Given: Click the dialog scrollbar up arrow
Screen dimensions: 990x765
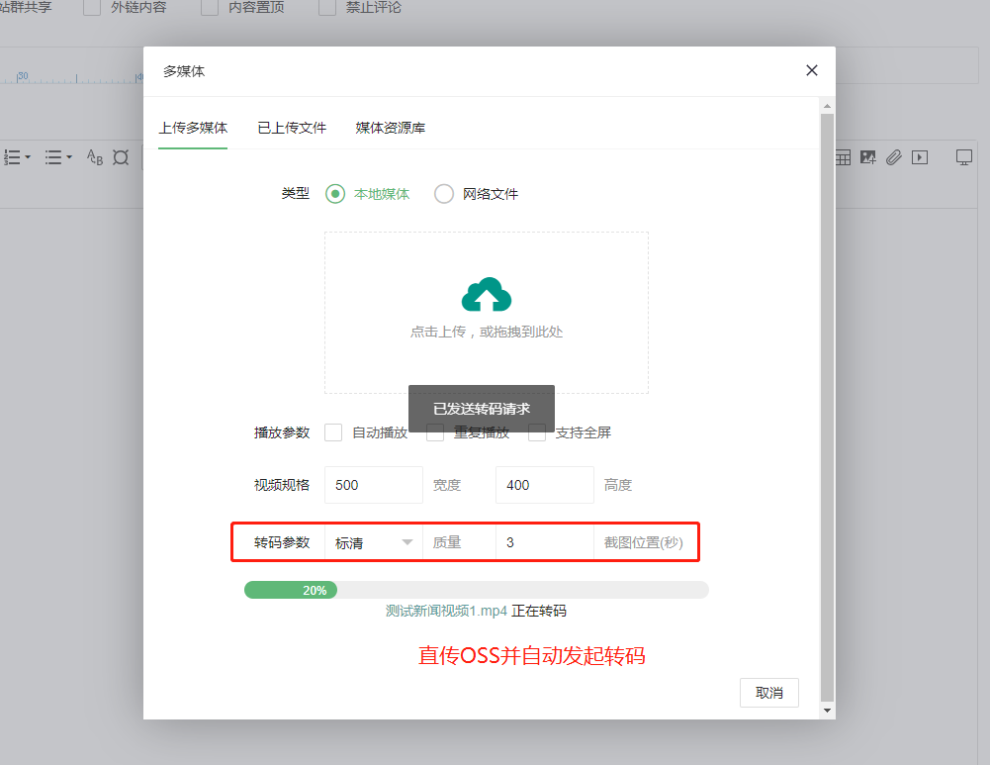Looking at the screenshot, I should tap(827, 106).
